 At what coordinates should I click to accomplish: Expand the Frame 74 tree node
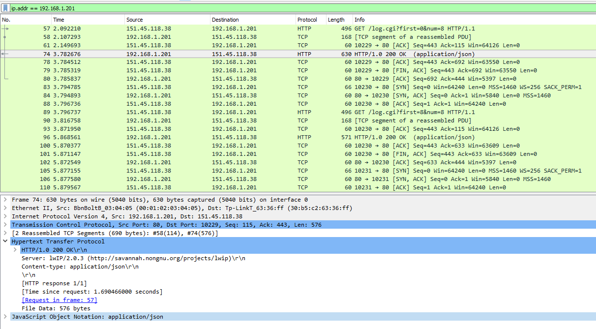point(5,200)
